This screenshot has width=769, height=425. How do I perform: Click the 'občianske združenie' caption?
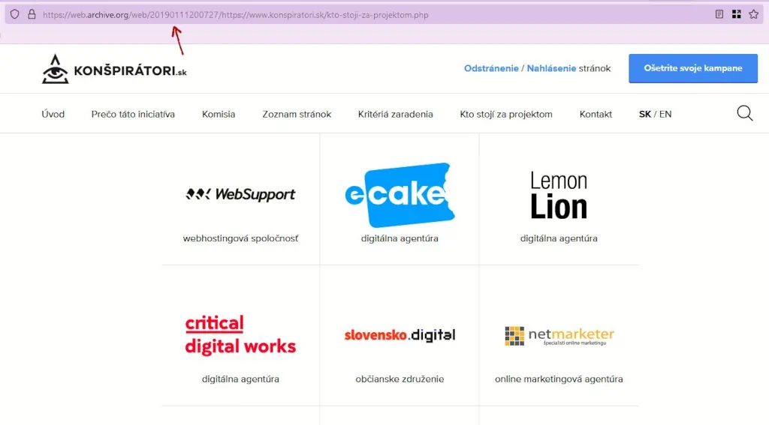click(400, 379)
